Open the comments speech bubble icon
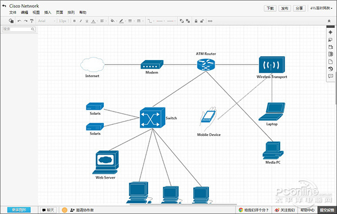Viewport: 337px width, 214px height. tap(330, 76)
